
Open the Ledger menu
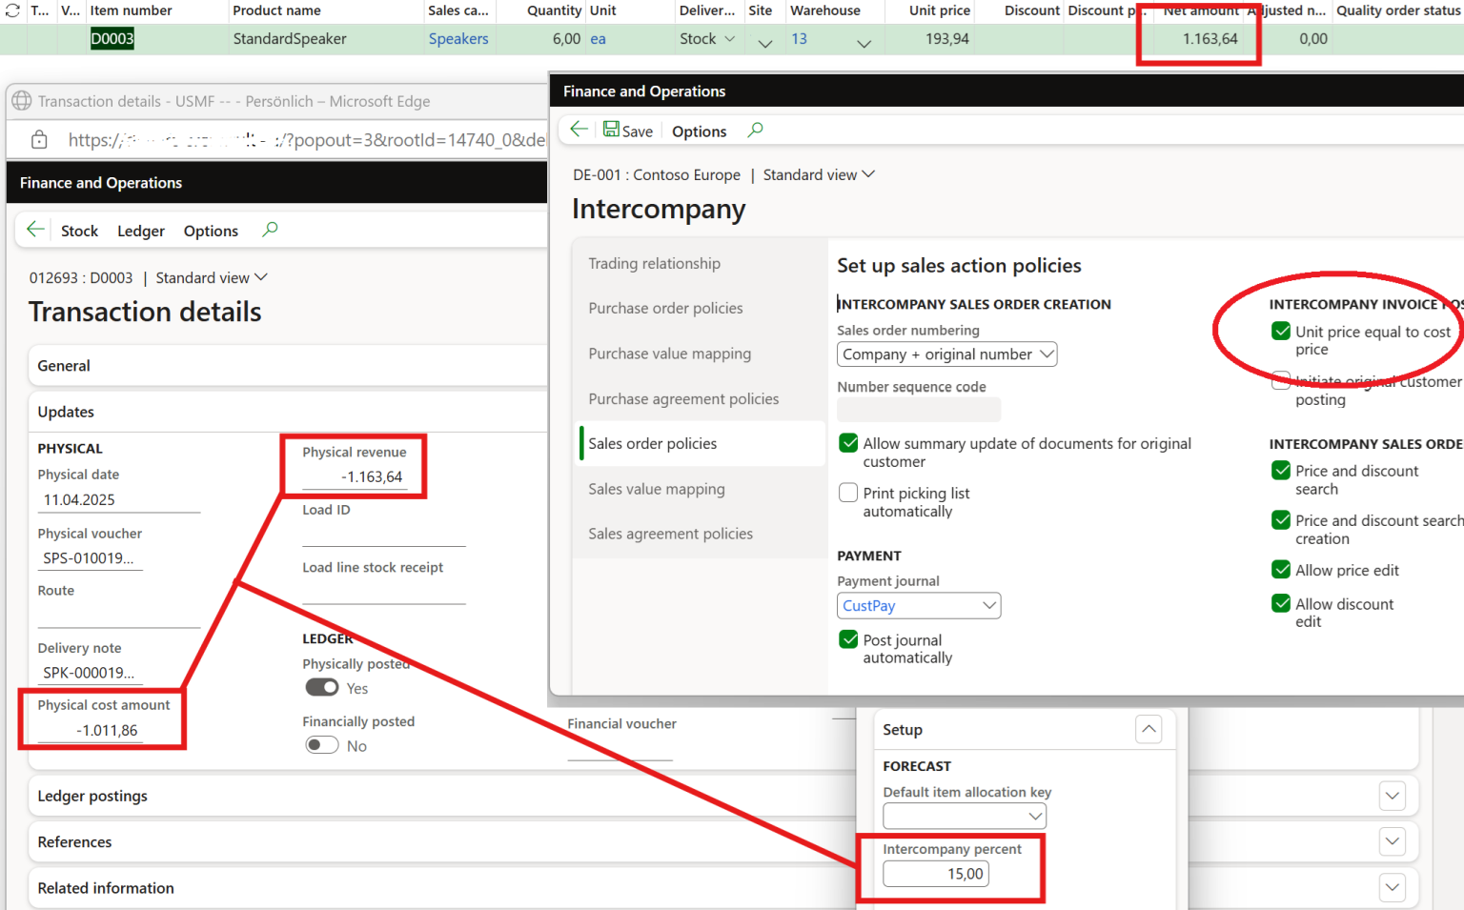[x=140, y=231]
